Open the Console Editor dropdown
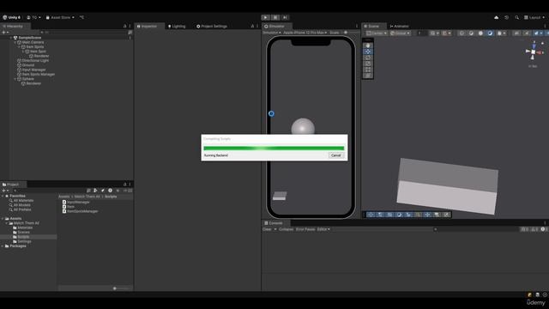This screenshot has width=549, height=309. (323, 229)
